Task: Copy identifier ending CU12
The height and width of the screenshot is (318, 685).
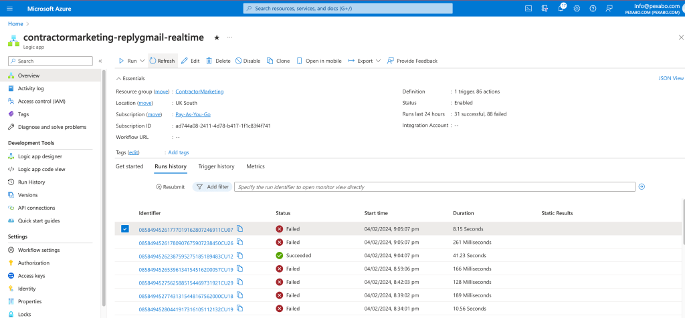Action: pos(240,255)
